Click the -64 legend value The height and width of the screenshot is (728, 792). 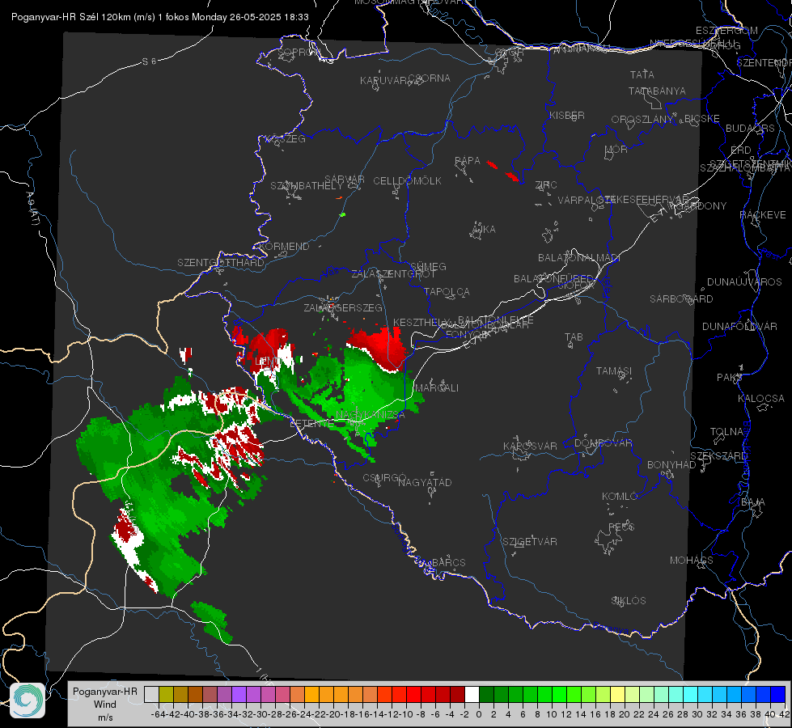(x=159, y=714)
